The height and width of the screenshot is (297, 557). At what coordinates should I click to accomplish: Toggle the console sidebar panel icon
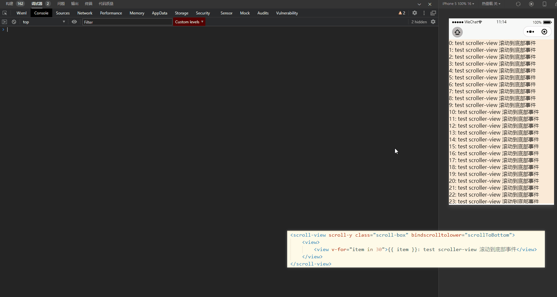[4, 22]
